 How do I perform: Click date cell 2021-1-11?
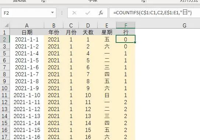point(27,102)
